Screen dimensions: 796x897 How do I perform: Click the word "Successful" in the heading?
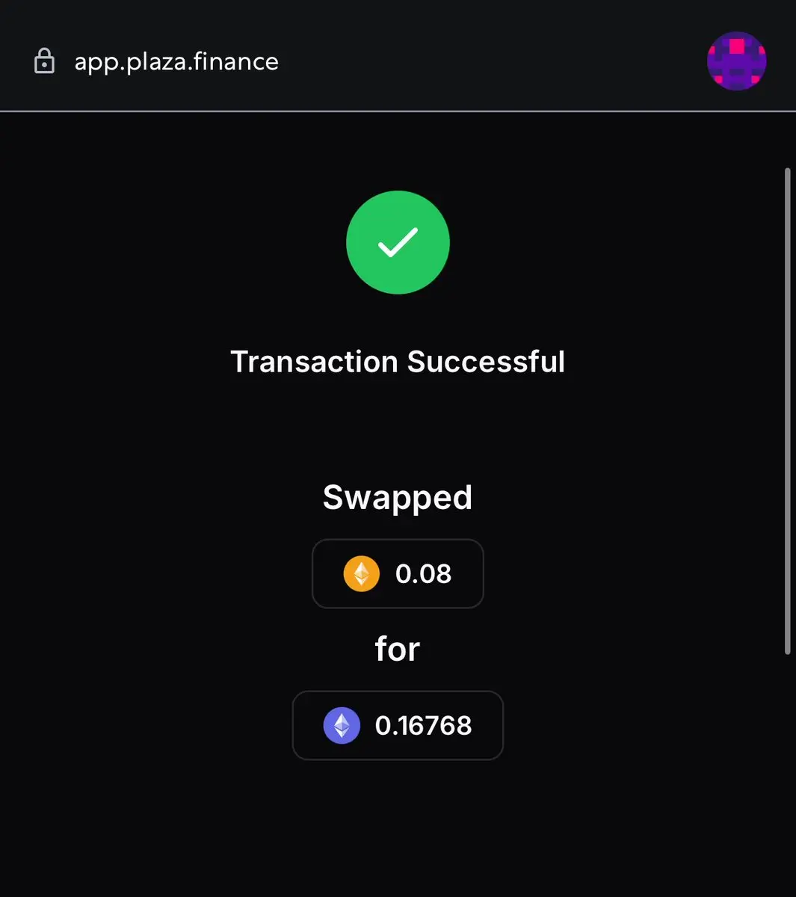[x=486, y=362]
